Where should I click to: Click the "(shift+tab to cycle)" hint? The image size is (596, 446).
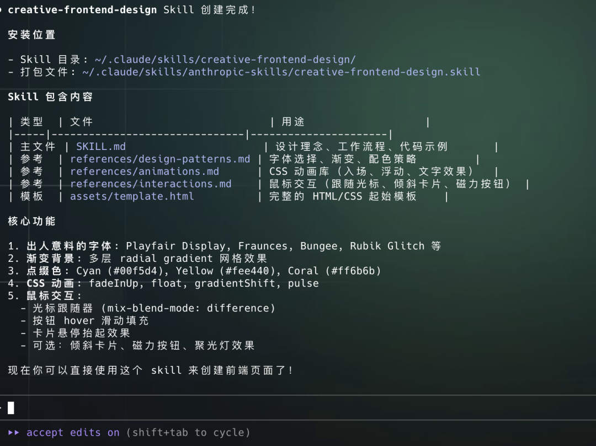coord(188,433)
